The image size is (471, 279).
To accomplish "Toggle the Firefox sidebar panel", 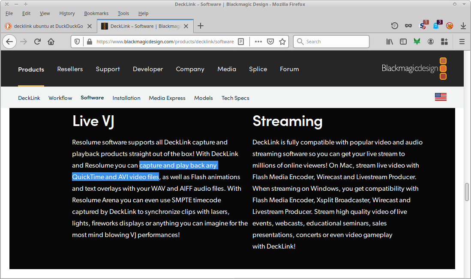I will pyautogui.click(x=403, y=42).
